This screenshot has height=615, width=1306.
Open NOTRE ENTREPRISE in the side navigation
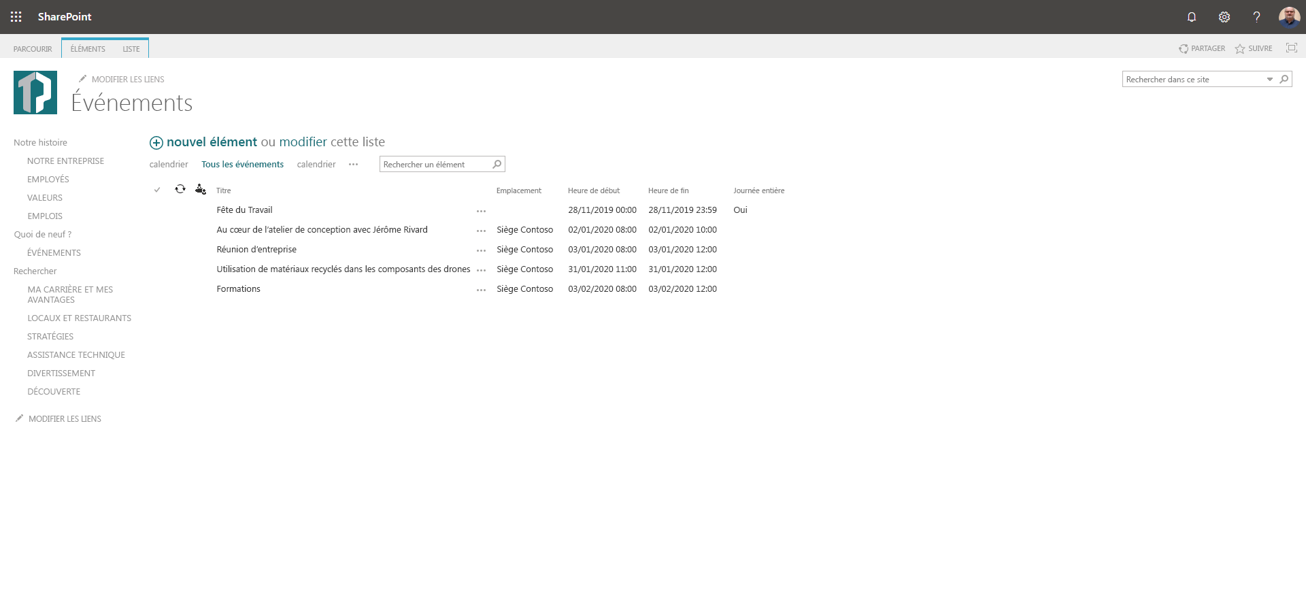pyautogui.click(x=66, y=161)
